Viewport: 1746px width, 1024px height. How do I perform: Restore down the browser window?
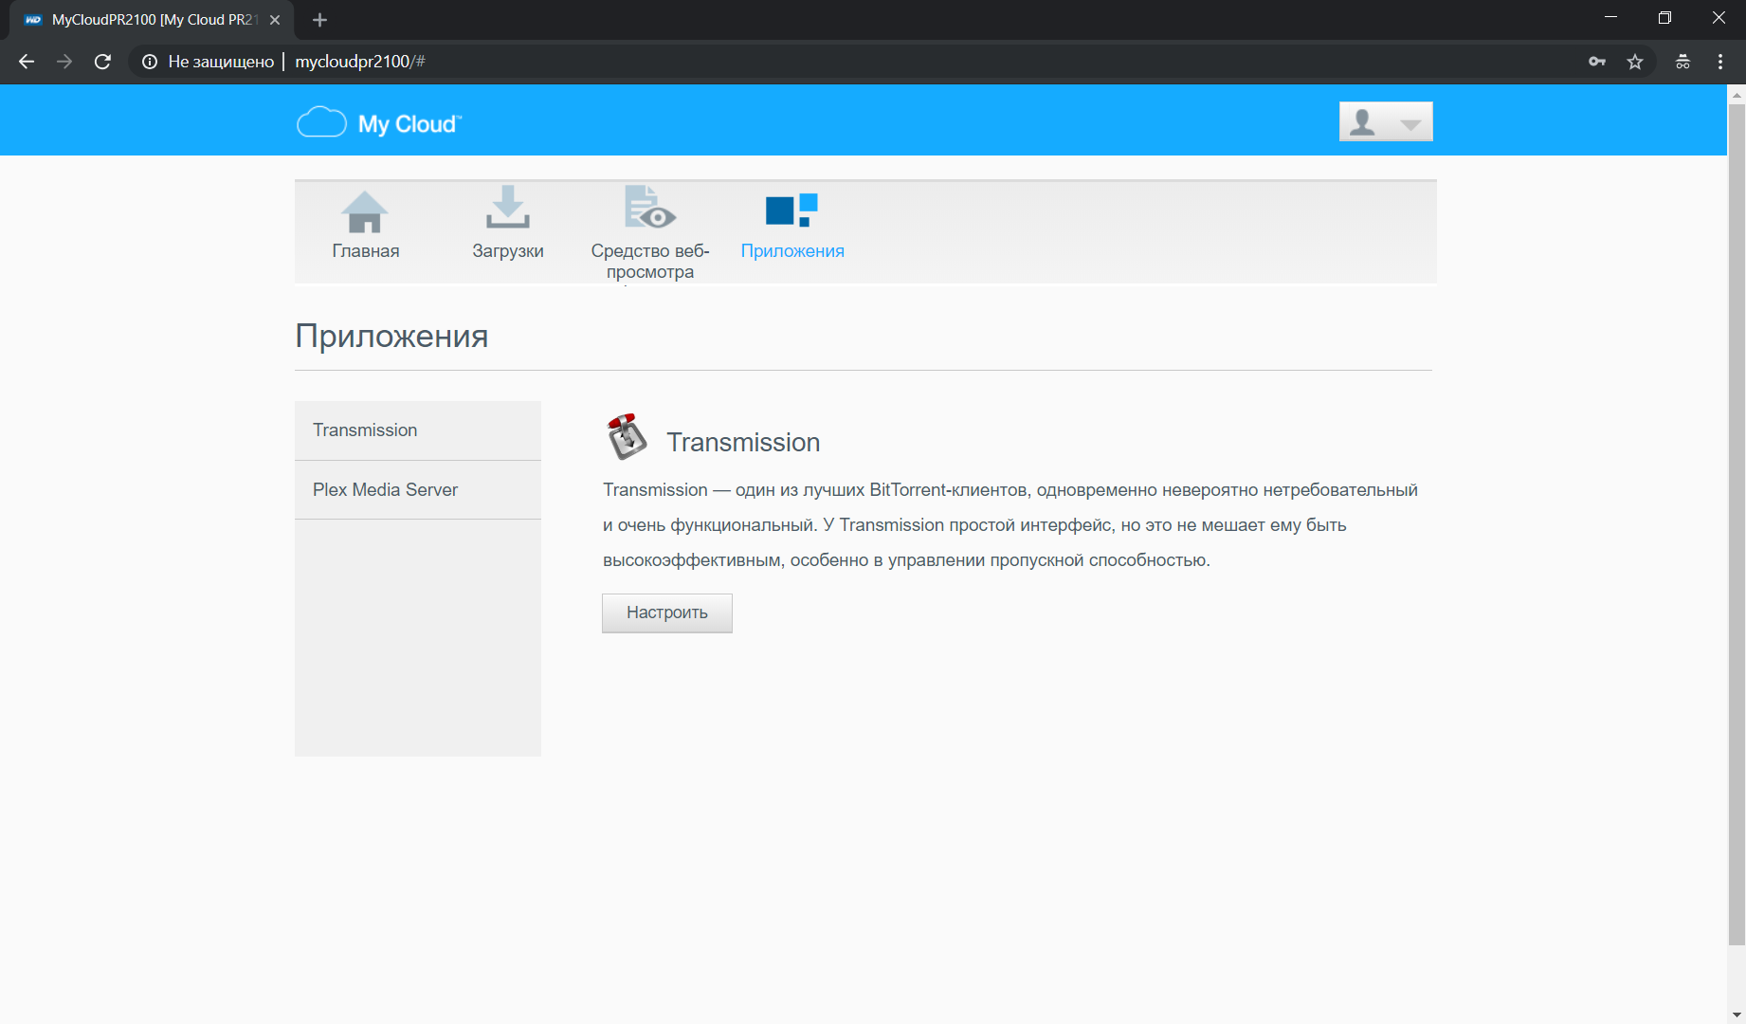pos(1664,18)
